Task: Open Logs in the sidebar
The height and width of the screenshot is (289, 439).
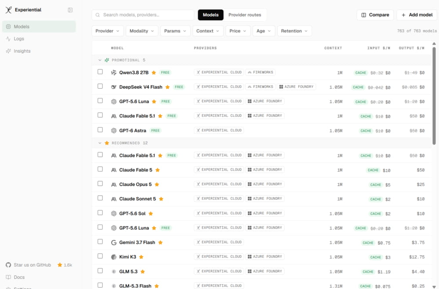Action: 39,39
